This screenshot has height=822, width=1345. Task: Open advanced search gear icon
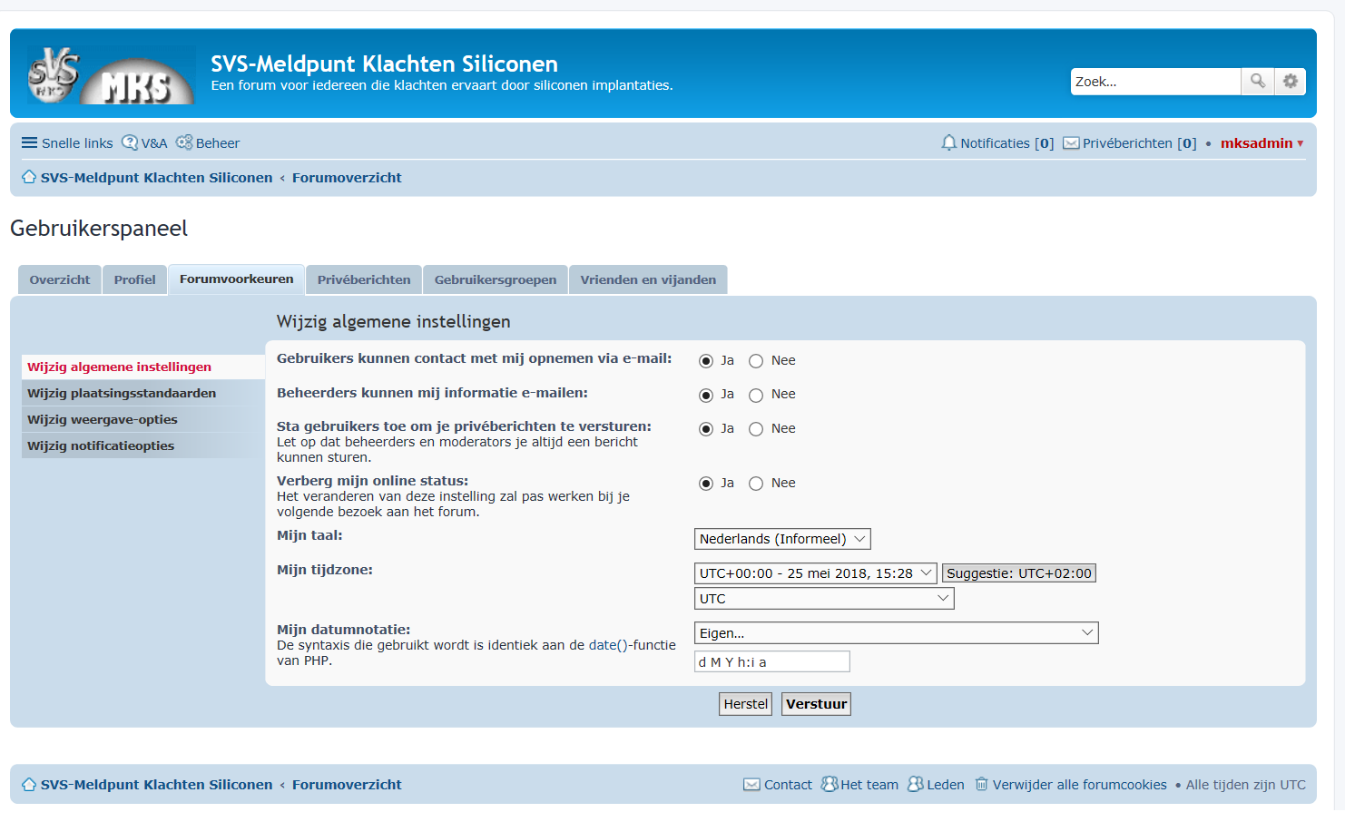click(1291, 82)
